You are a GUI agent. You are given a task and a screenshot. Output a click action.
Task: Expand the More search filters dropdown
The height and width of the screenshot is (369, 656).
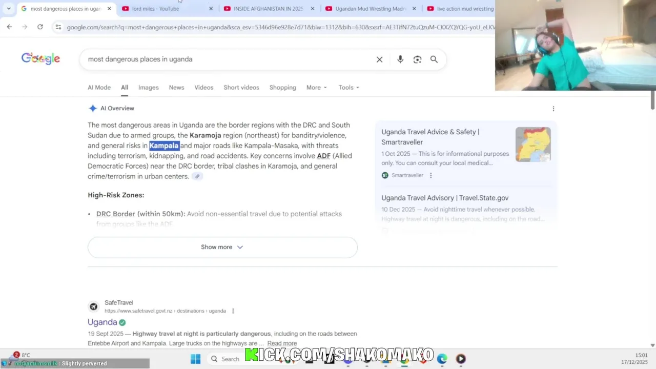click(x=317, y=88)
